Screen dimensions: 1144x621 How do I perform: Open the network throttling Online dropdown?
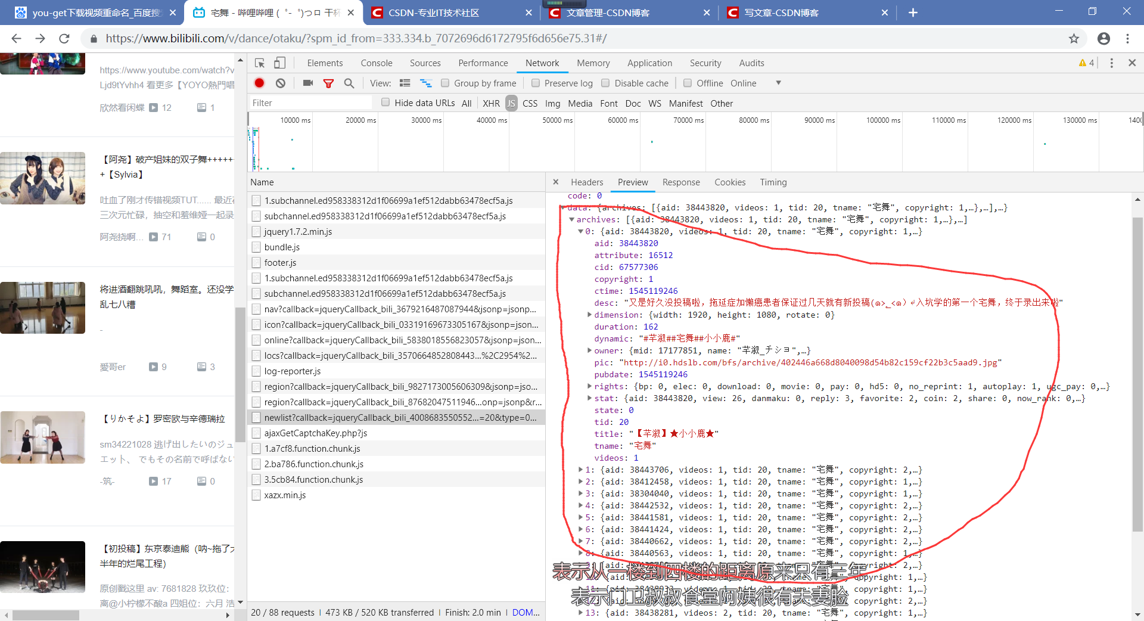(x=756, y=83)
